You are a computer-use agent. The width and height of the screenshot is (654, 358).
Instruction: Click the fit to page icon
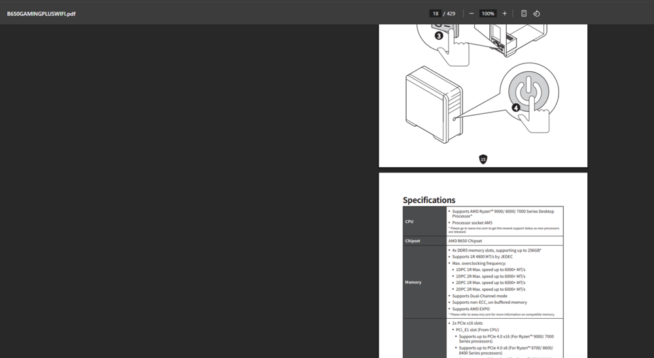pos(524,14)
